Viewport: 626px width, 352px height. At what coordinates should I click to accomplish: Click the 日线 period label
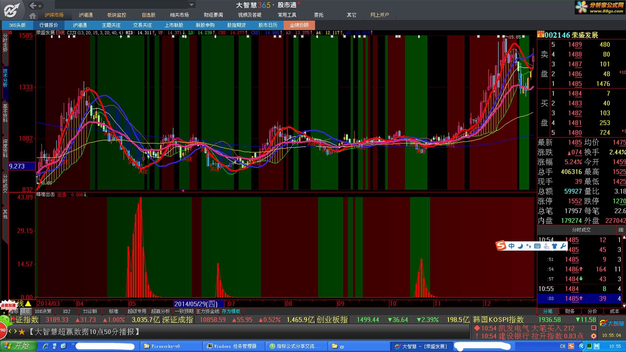(x=60, y=33)
